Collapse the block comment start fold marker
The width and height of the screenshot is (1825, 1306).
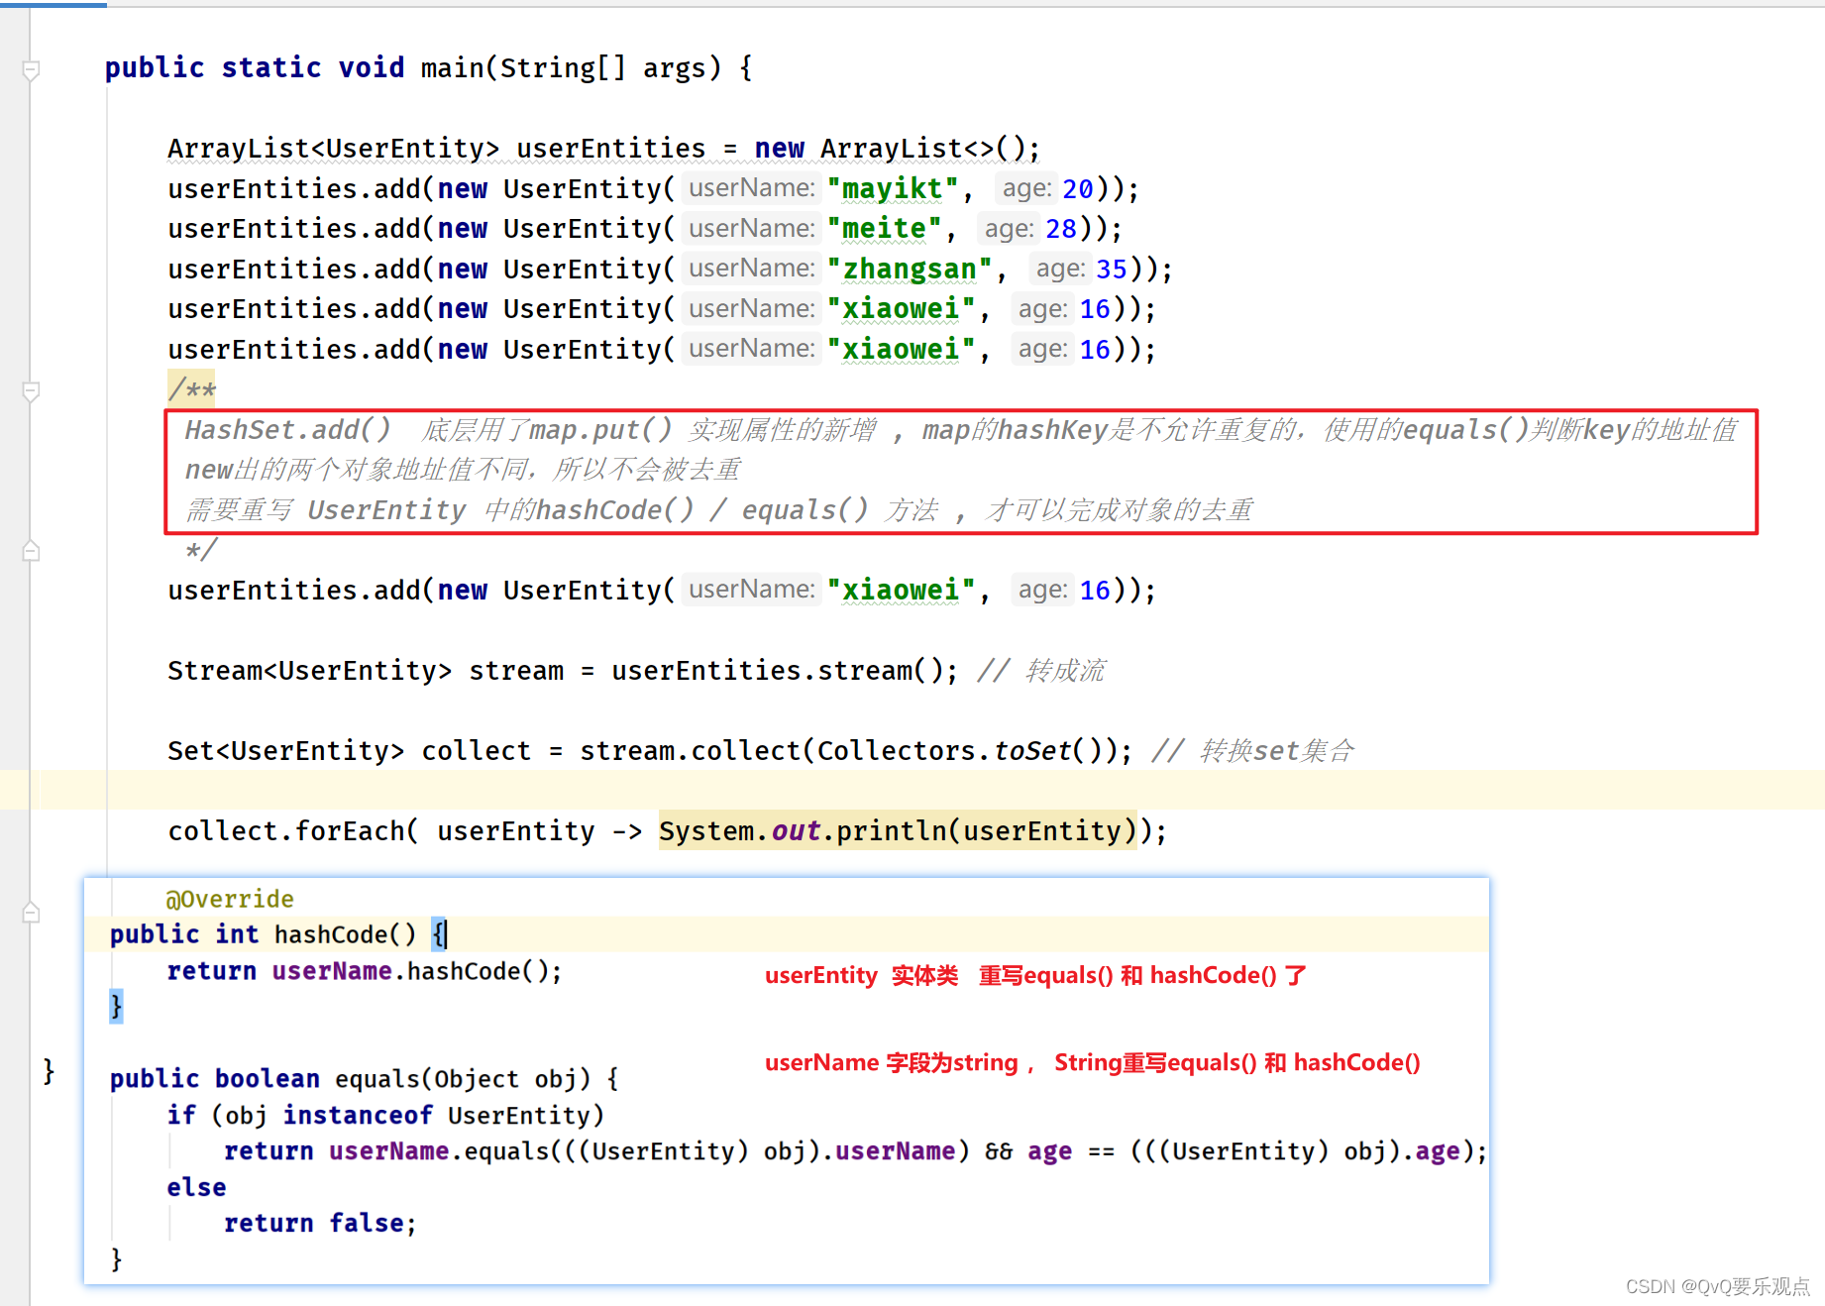(31, 391)
